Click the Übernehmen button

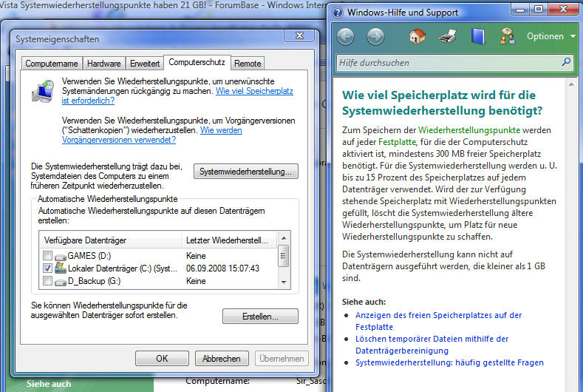tap(282, 359)
